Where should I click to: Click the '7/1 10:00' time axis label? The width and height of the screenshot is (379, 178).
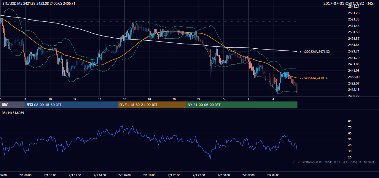tap(50, 175)
